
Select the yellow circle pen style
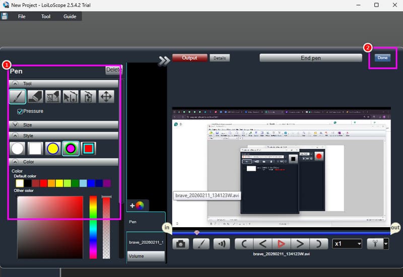(x=52, y=149)
